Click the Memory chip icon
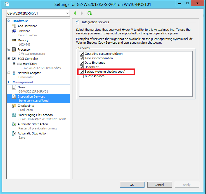Viewport: 206px width, 194px height. [x=14, y=40]
